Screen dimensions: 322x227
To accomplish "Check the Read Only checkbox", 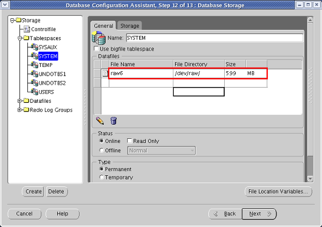I will click(x=129, y=141).
